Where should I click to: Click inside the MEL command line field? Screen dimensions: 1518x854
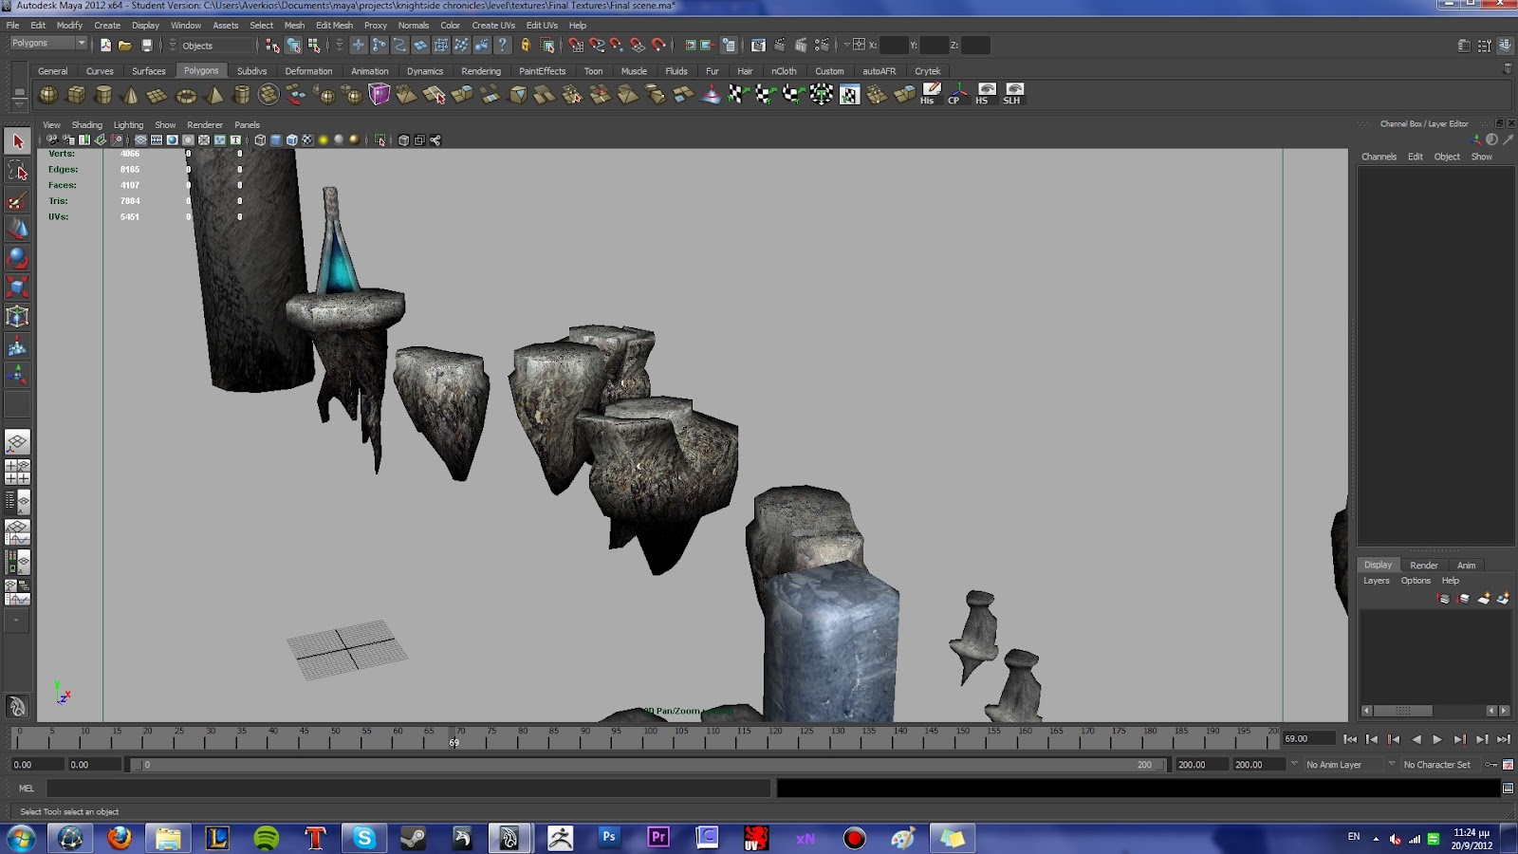click(379, 789)
